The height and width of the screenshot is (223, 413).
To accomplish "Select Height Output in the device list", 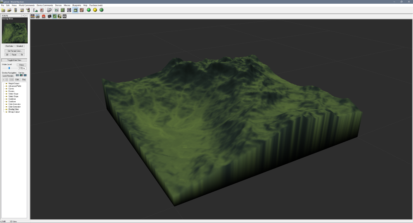I will pos(14,84).
